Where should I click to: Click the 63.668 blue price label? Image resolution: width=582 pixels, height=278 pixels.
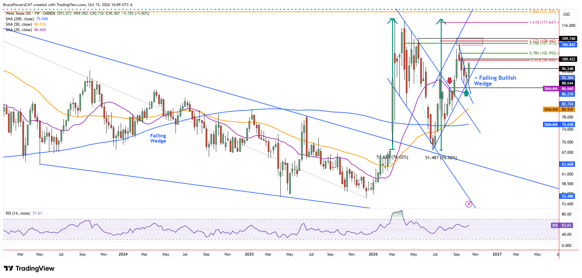[568, 164]
